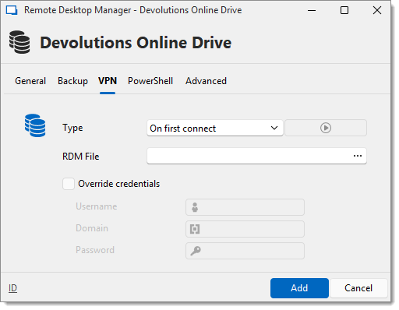Enable Override credentials checkbox
Screen dimensions: 399x310
coord(69,184)
